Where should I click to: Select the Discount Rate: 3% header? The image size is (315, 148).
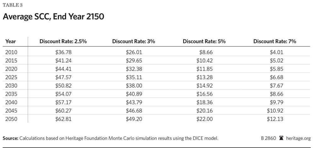[134, 41]
